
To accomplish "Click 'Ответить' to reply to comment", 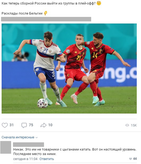I will tap(47, 159).
